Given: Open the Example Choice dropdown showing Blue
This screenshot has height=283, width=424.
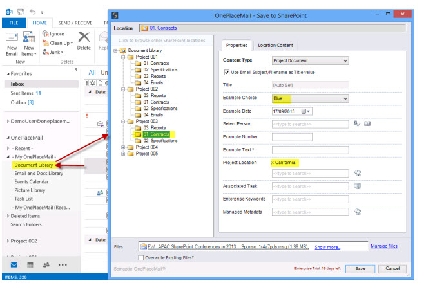Looking at the screenshot, I should [x=310, y=98].
